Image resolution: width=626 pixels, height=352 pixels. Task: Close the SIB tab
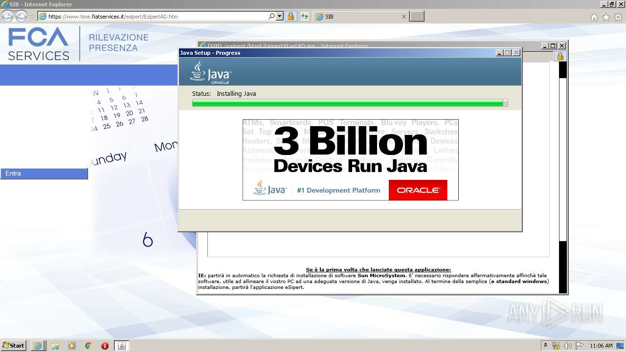pos(403,17)
